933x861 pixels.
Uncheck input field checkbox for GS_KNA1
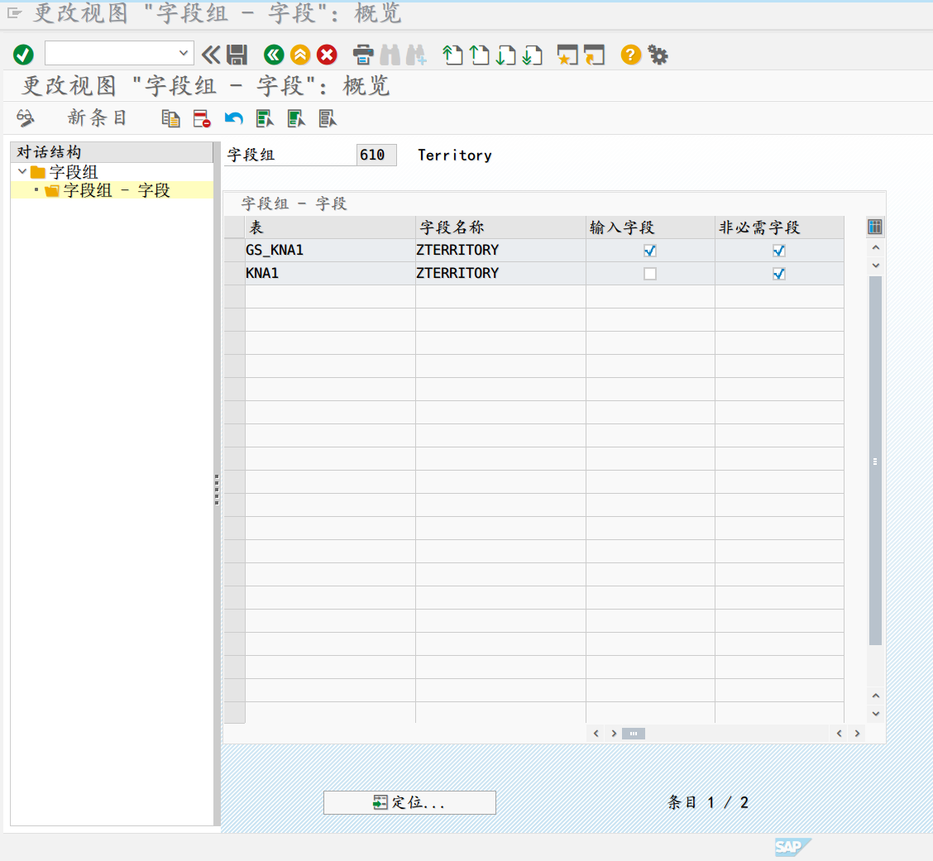pos(650,251)
